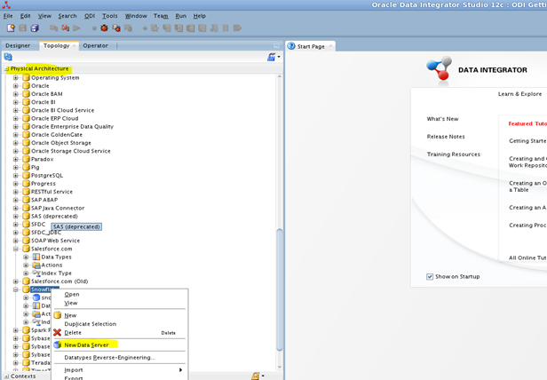Click the SAP ABAP technology icon
Viewport: 547px width, 380px height.
point(26,200)
